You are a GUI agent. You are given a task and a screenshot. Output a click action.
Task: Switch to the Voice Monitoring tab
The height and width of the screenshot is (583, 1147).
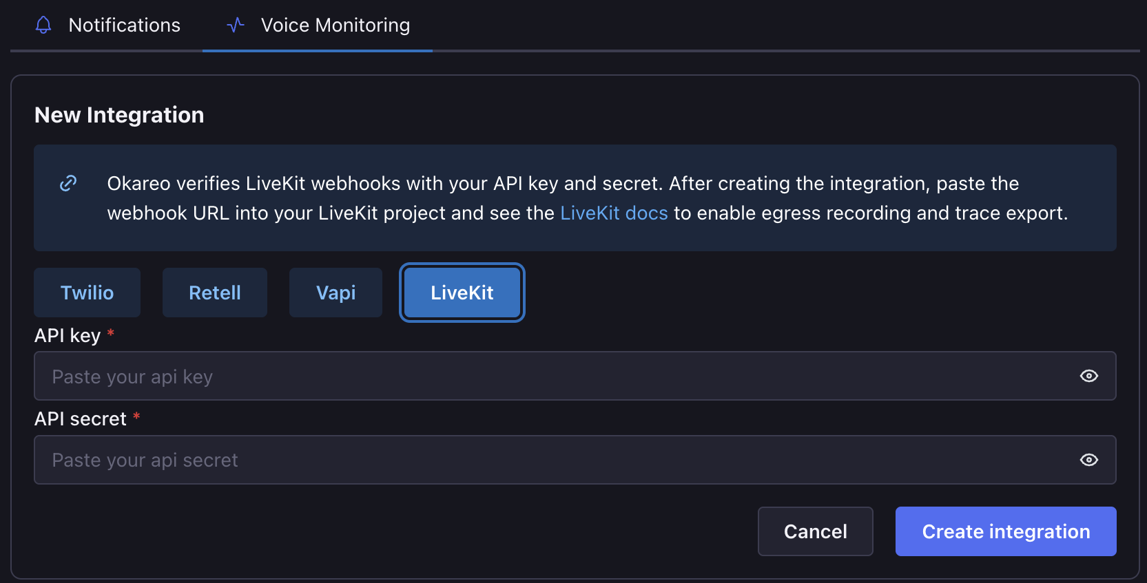click(x=318, y=25)
